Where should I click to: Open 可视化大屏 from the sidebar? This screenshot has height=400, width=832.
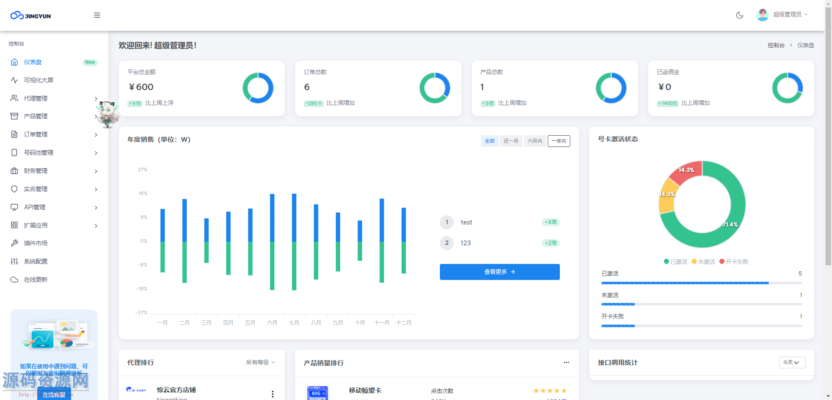click(39, 80)
